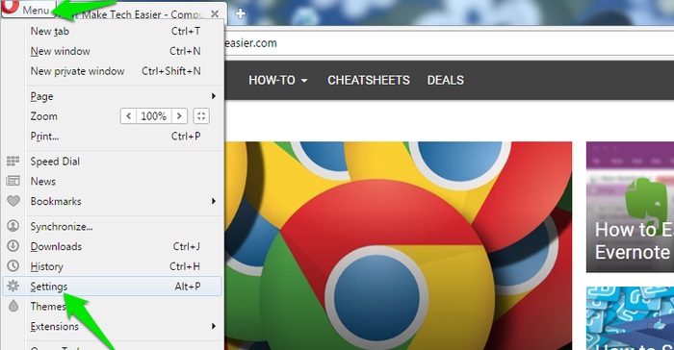
Task: Open CHEATSHEETS navigation link
Action: 369,81
